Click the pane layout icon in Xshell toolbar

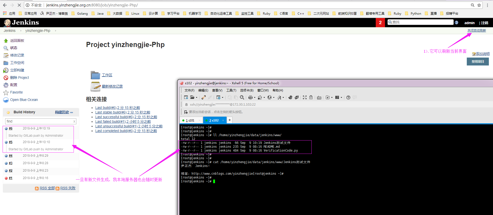click(x=337, y=97)
